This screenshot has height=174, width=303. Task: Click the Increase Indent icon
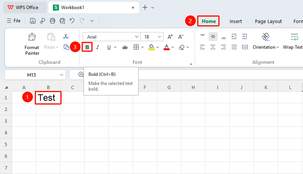[x=245, y=37]
